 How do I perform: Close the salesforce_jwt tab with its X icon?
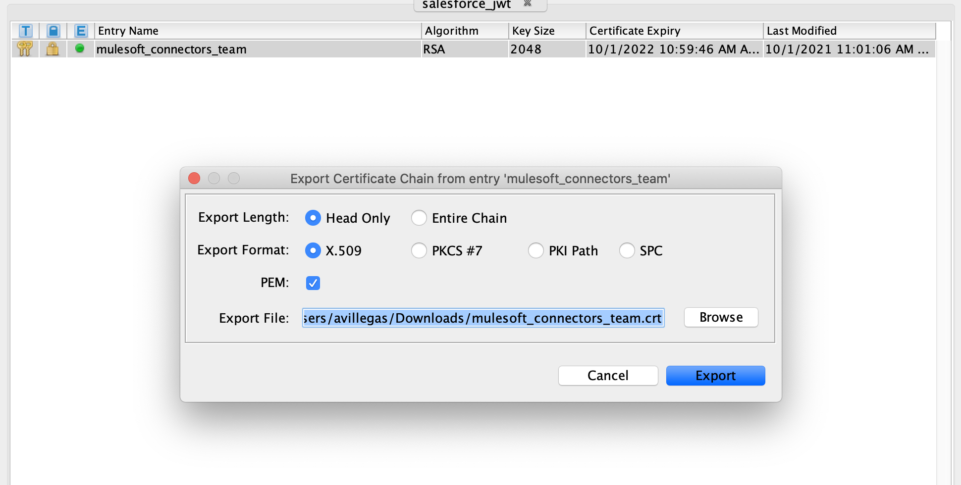(528, 4)
